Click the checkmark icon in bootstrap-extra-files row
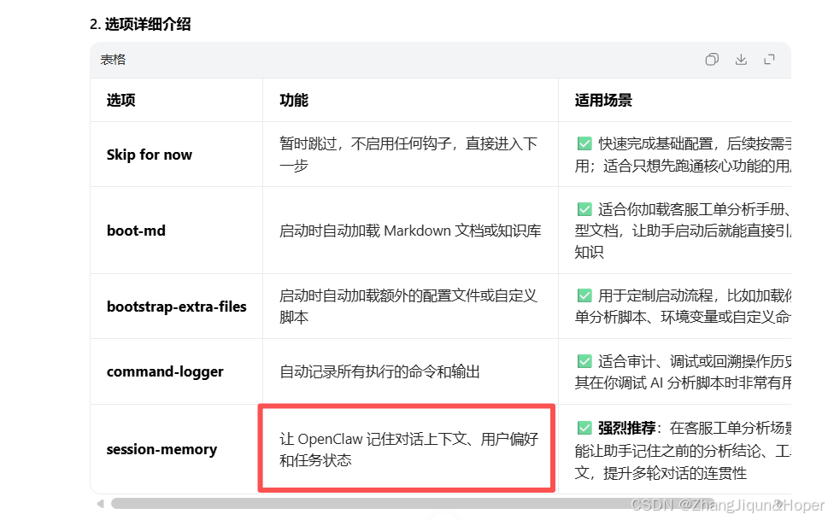The height and width of the screenshot is (520, 828). (x=584, y=295)
